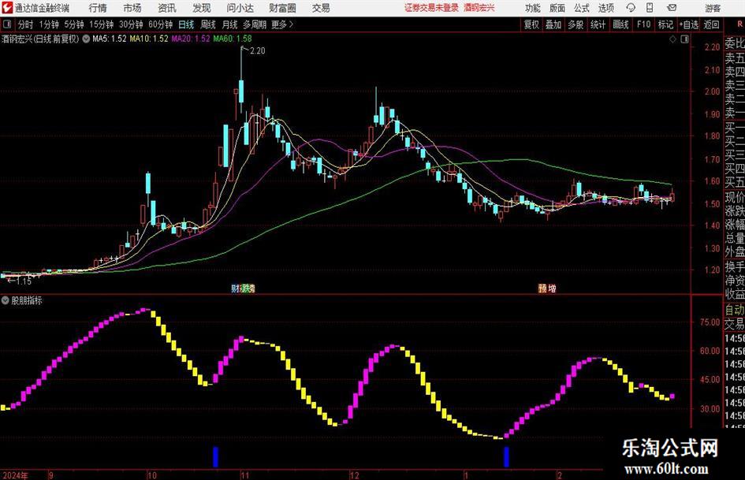Expand the 股朋指标 indicator dropdown arrow
The image size is (745, 480).
pos(6,300)
